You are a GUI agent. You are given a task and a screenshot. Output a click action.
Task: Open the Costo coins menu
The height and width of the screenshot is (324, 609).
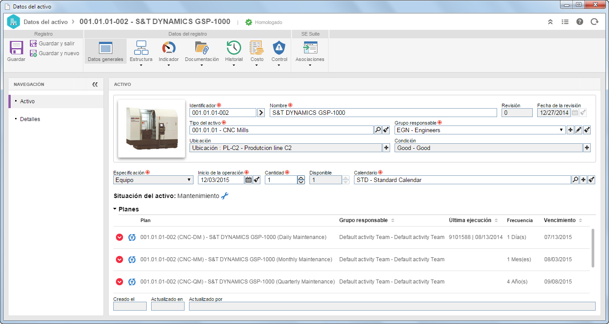257,51
